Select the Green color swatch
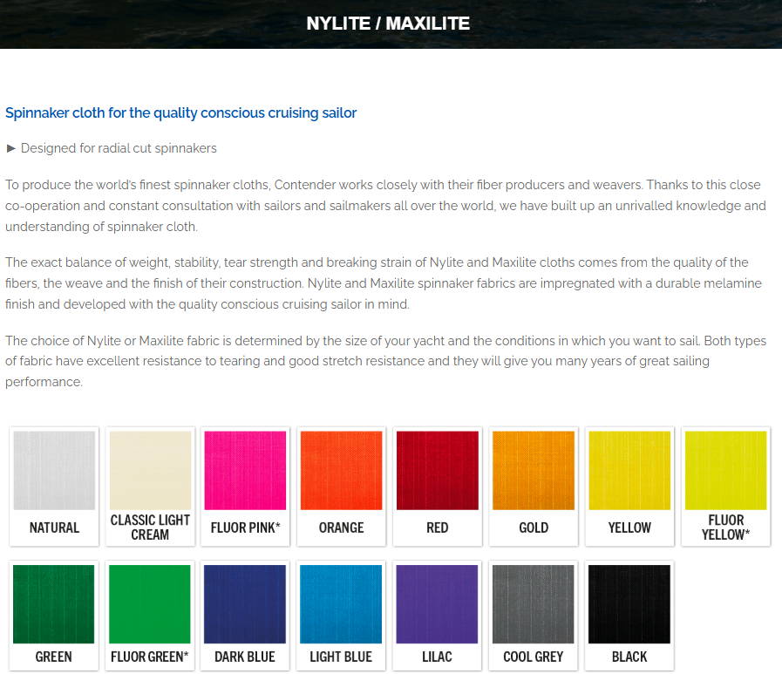The width and height of the screenshot is (782, 674). (x=54, y=604)
